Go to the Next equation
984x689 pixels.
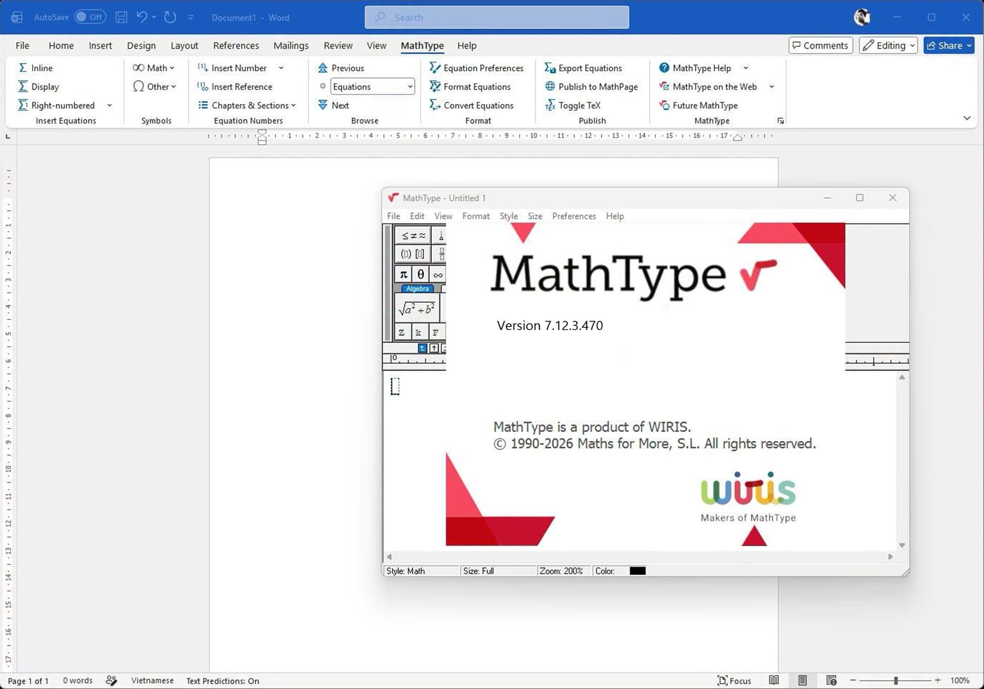tap(333, 105)
